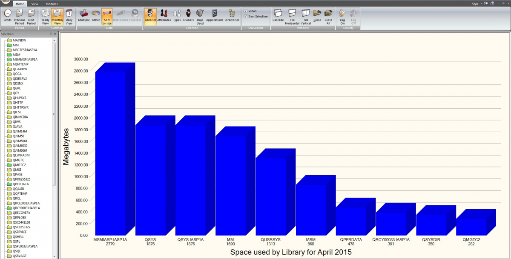Open the Directories selection
This screenshot has height=259, width=511.
(232, 16)
